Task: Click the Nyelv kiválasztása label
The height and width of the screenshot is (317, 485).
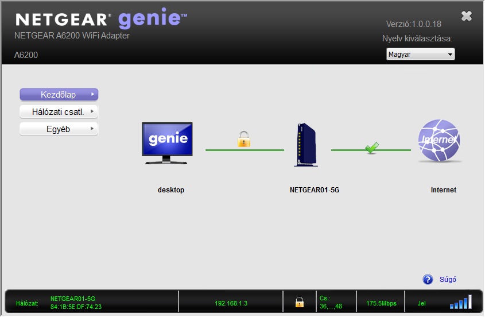Action: [417, 38]
